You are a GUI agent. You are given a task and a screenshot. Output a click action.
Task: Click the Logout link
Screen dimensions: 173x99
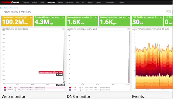(x=121, y=2)
